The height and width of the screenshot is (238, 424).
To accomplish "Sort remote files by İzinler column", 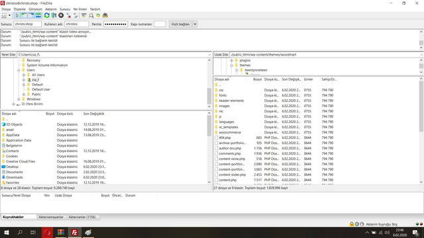I will (308, 79).
